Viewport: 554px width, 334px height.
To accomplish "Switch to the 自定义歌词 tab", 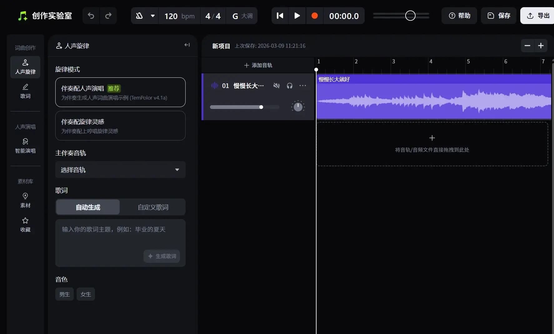I will (x=153, y=207).
